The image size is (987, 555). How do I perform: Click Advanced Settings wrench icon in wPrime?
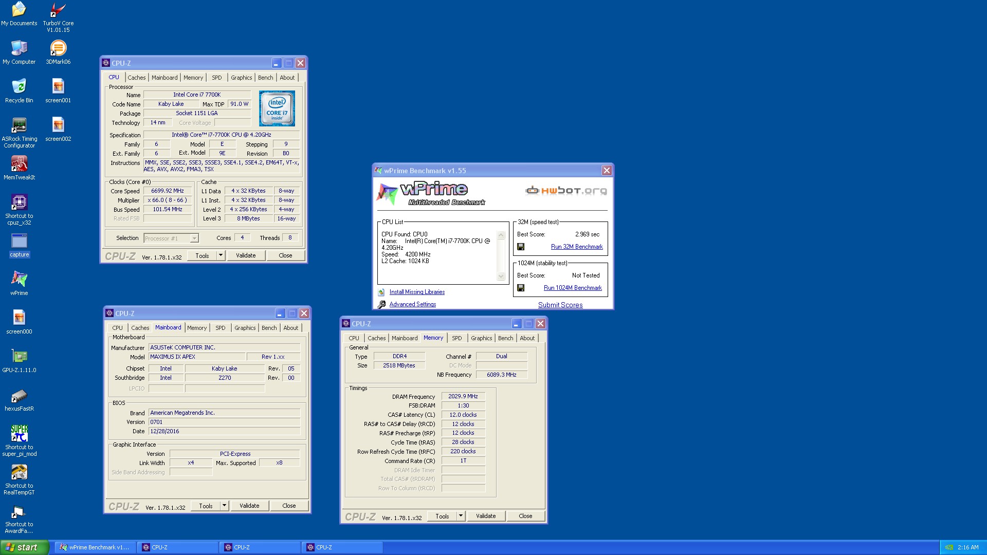click(381, 304)
